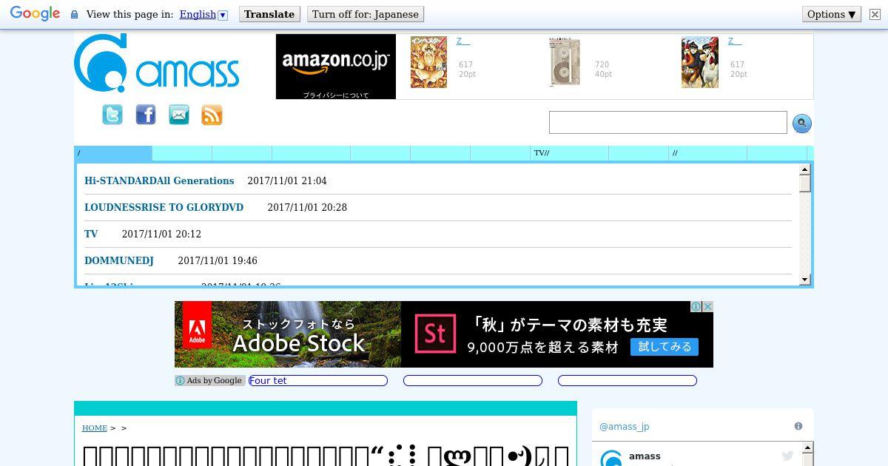
Task: Click the third product cover thumbnail
Action: [700, 62]
